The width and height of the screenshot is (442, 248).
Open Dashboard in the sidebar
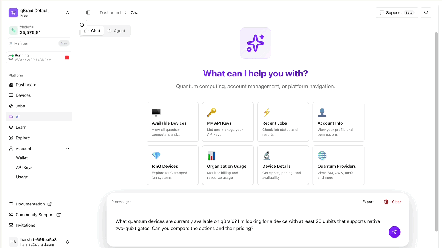39,85
